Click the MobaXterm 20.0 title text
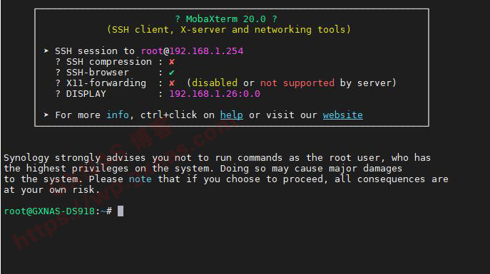This screenshot has height=274, width=490. point(226,19)
